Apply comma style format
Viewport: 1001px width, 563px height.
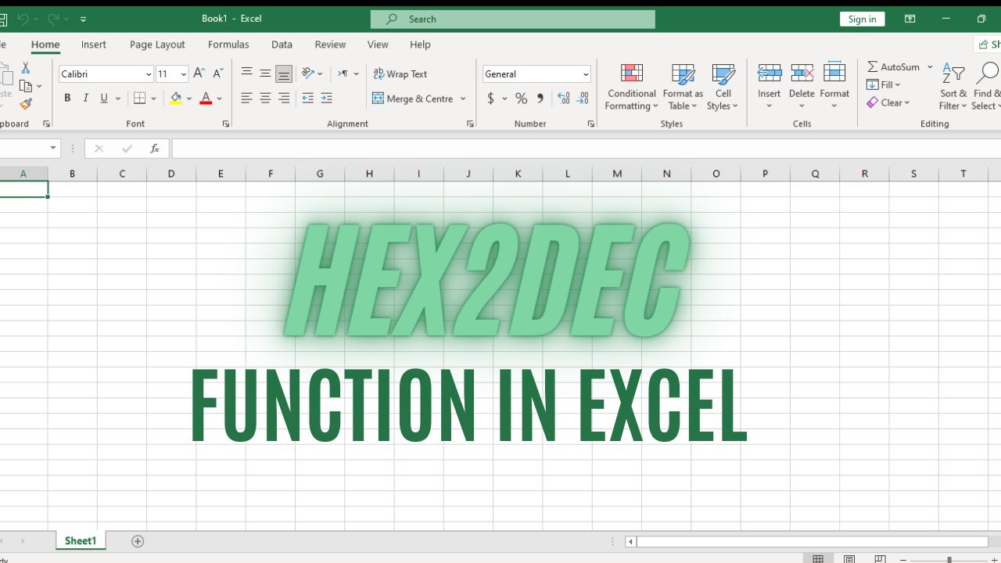tap(540, 99)
